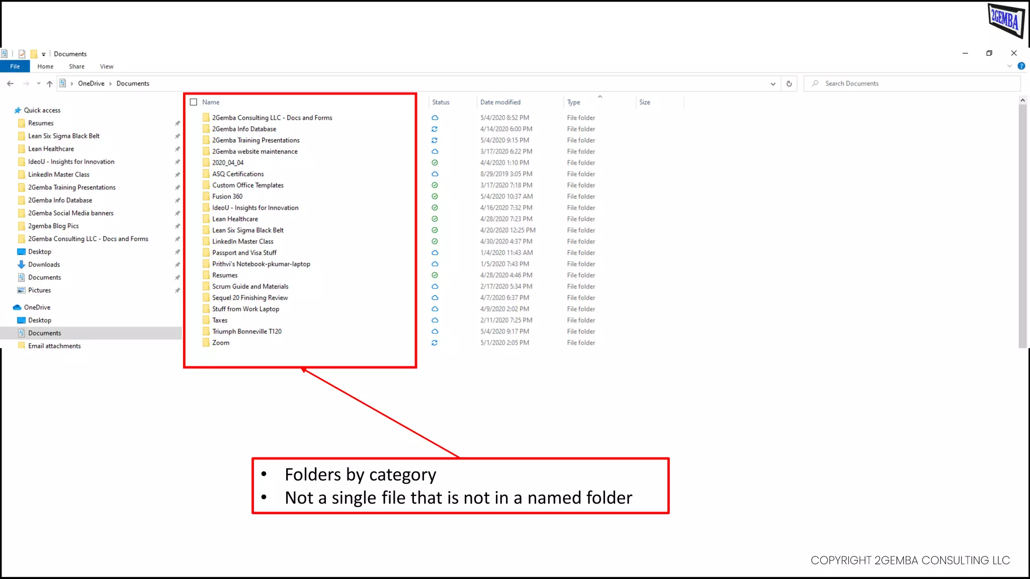Expand the Recent locations dropdown arrow

[x=38, y=84]
